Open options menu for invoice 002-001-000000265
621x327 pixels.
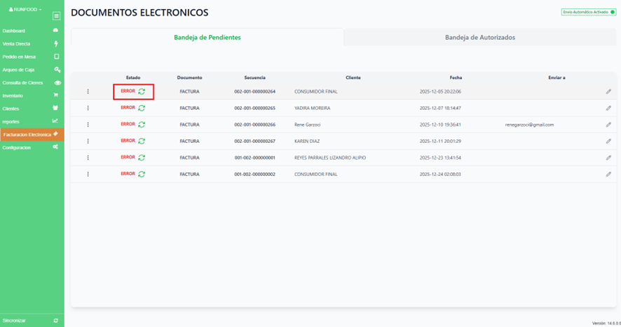point(88,108)
